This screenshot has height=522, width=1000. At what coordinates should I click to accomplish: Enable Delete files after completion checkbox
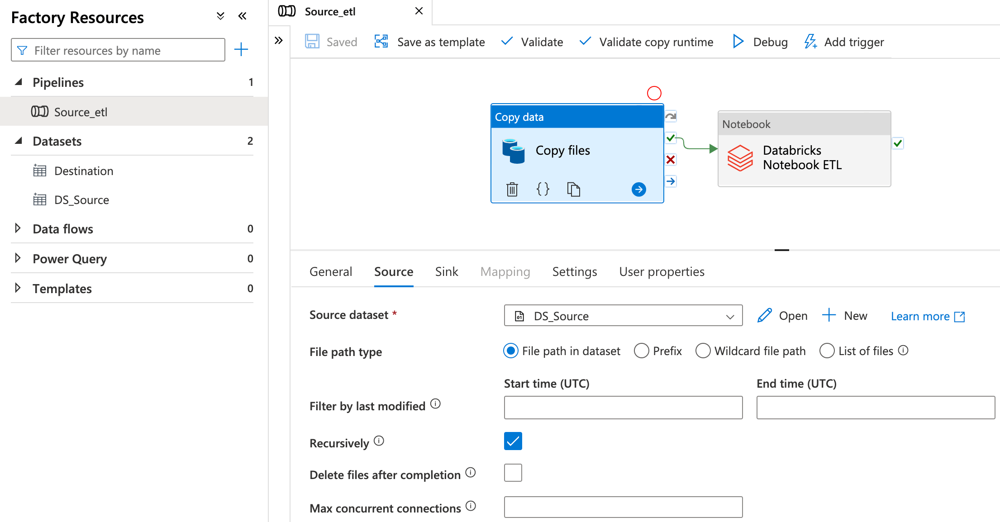coord(513,473)
